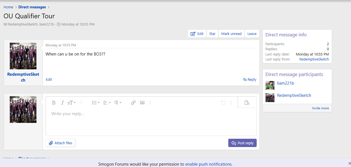The width and height of the screenshot is (351, 167).
Task: Expand the list formatting dropdown
Action: coord(96,103)
